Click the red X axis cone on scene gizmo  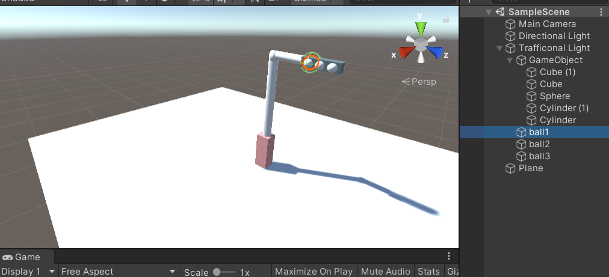(406, 52)
